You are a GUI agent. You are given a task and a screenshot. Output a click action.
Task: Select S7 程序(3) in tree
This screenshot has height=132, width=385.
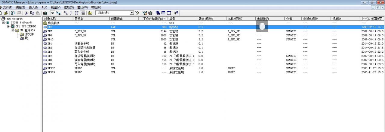pos(27,30)
